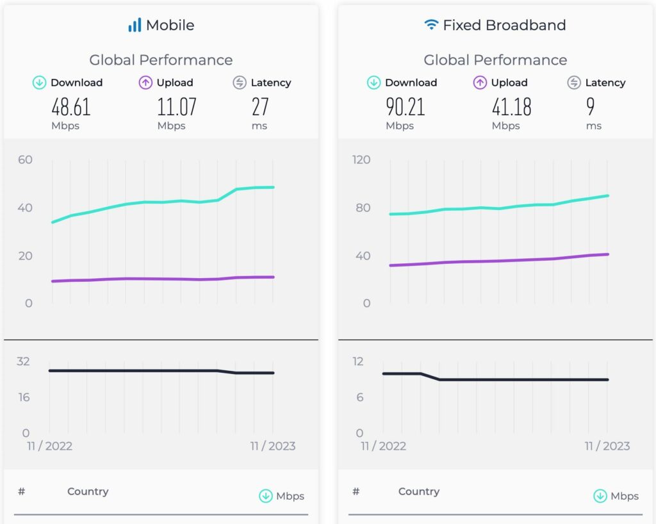Select the Download icon under Fixed Broadband
The image size is (656, 524).
[x=373, y=83]
